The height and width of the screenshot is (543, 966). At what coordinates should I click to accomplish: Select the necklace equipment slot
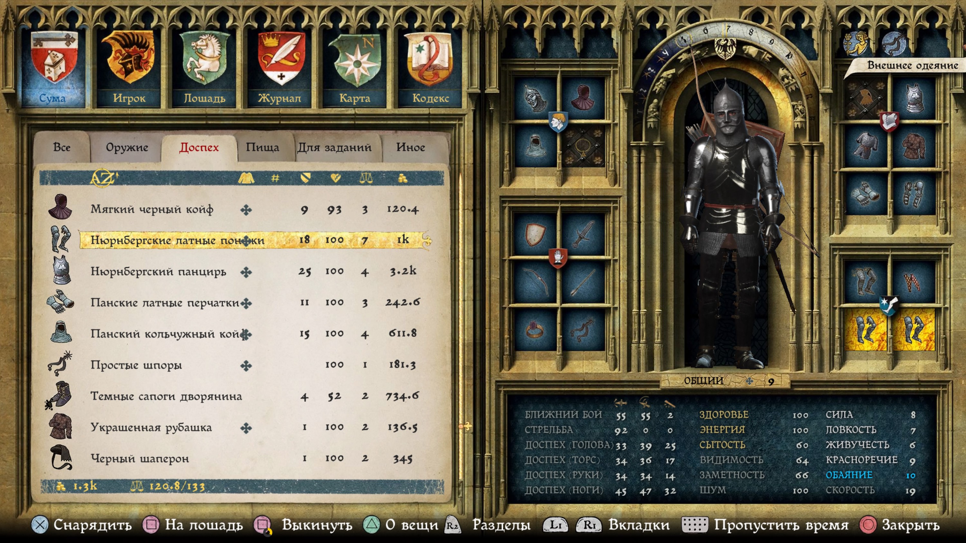tap(583, 146)
